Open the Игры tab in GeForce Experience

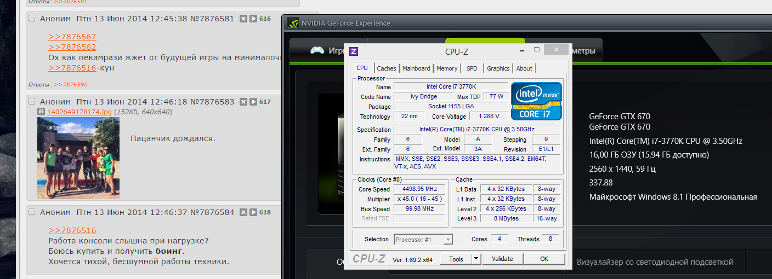click(x=327, y=50)
